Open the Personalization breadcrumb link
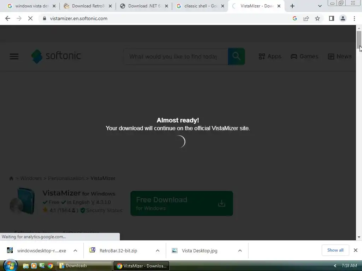 [66, 178]
